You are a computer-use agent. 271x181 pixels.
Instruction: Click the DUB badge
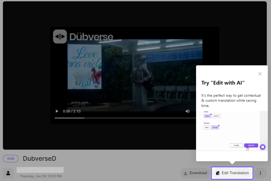coord(11,159)
